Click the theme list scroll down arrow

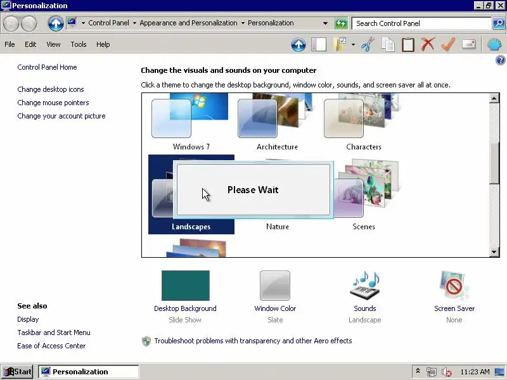point(494,252)
